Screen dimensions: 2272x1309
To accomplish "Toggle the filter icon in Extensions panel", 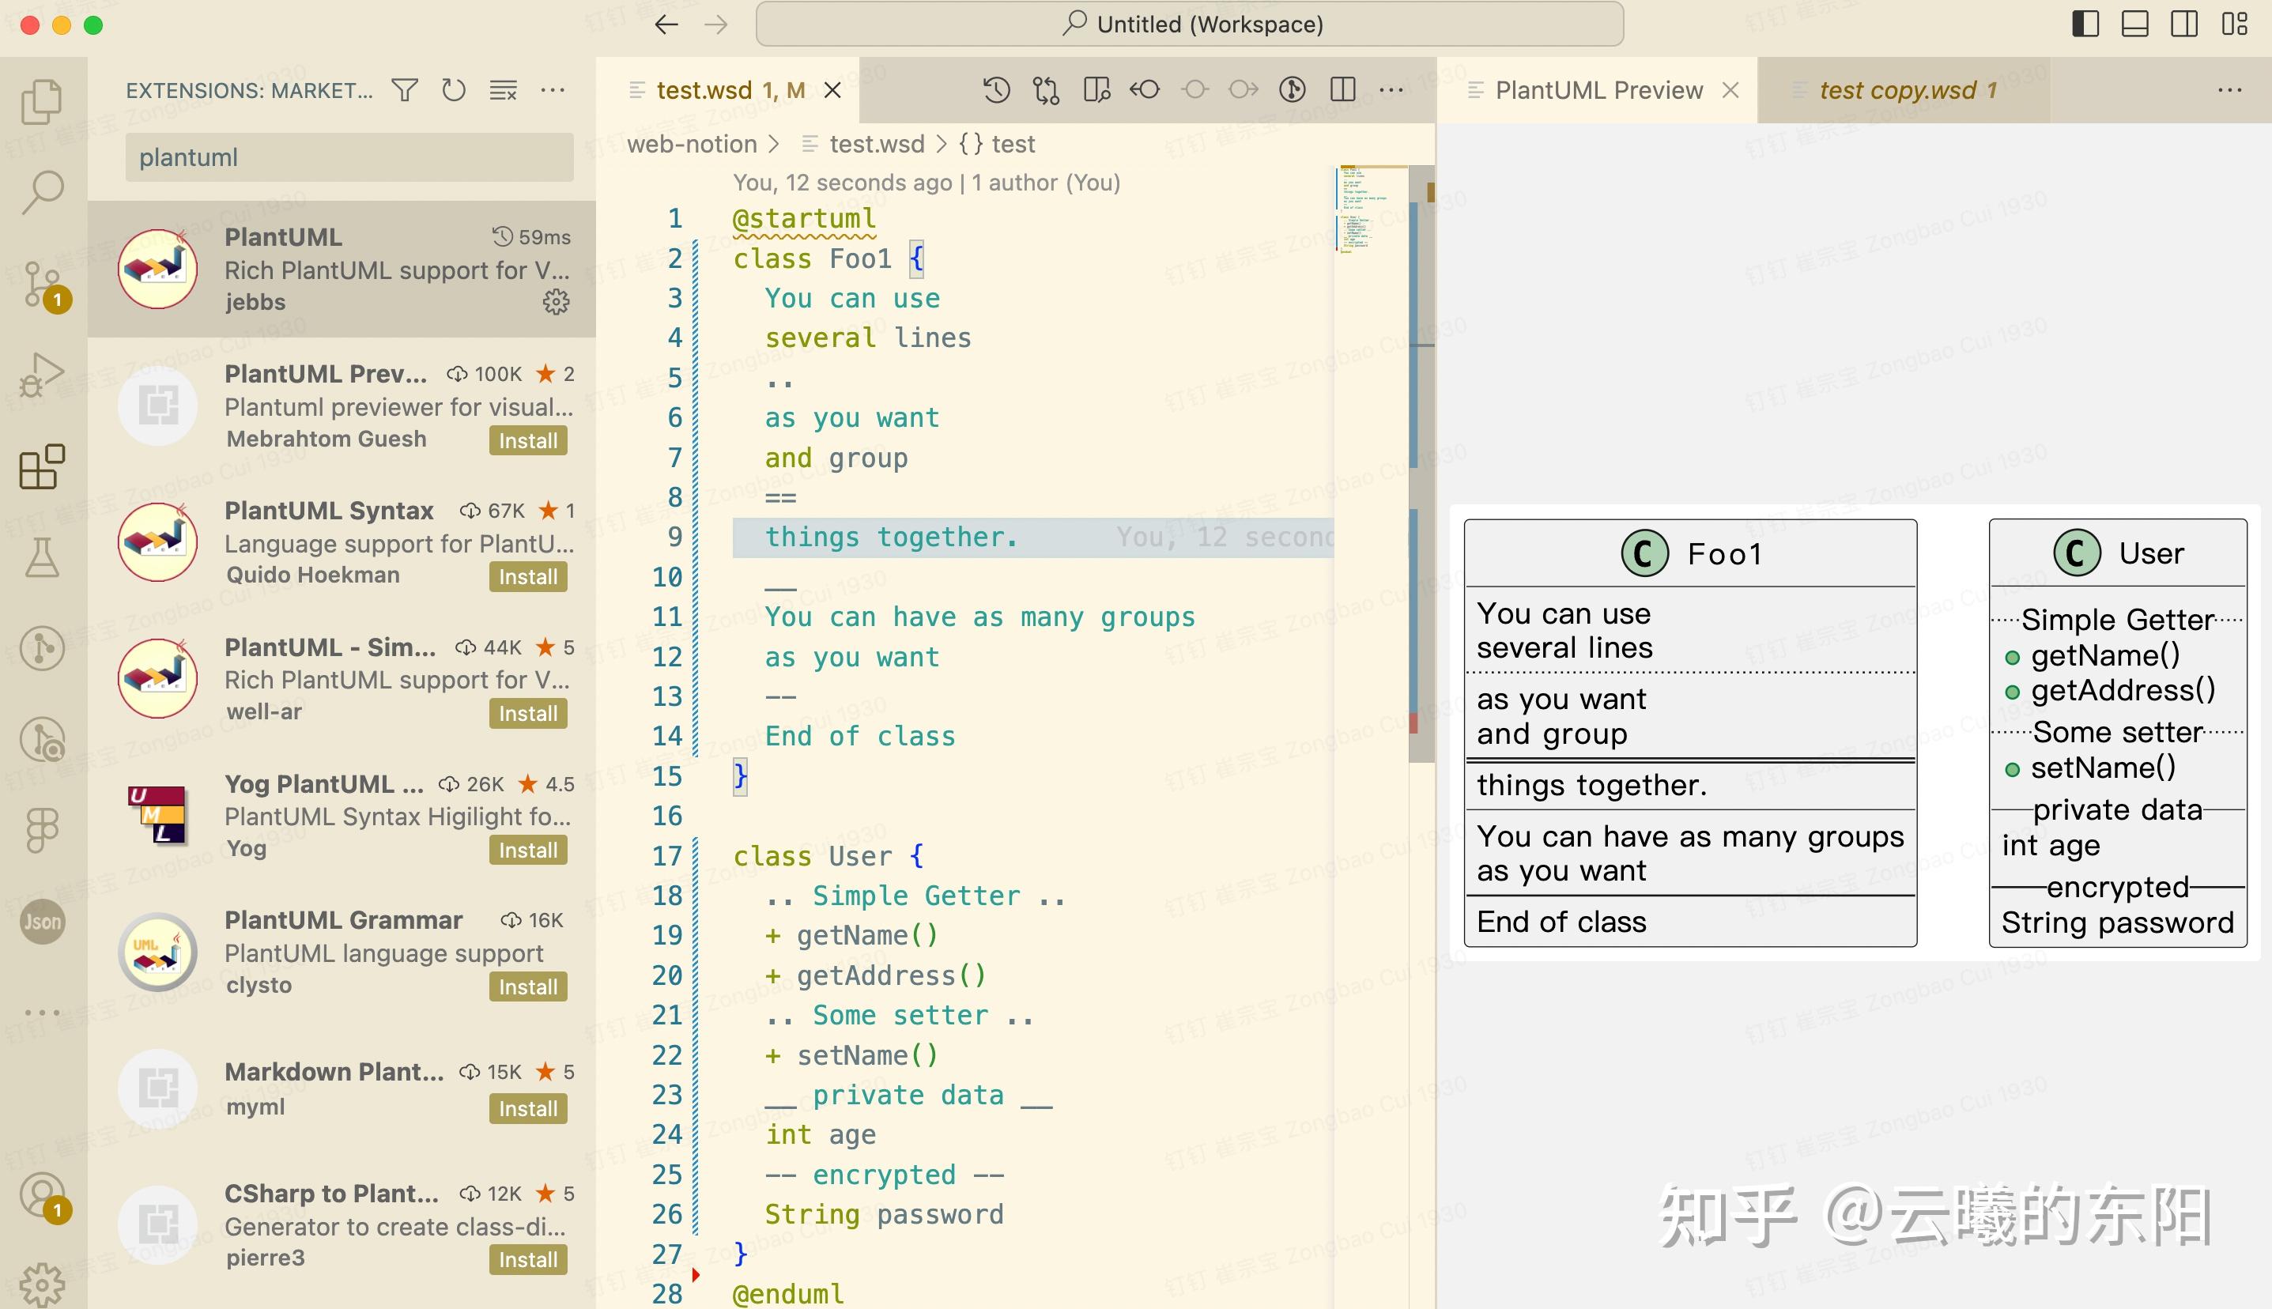I will tap(406, 89).
